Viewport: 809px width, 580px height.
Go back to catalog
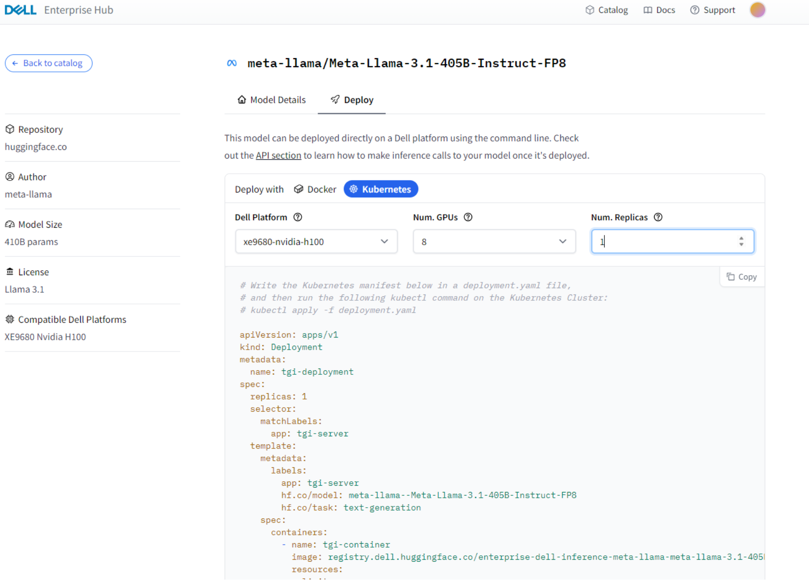(x=48, y=63)
